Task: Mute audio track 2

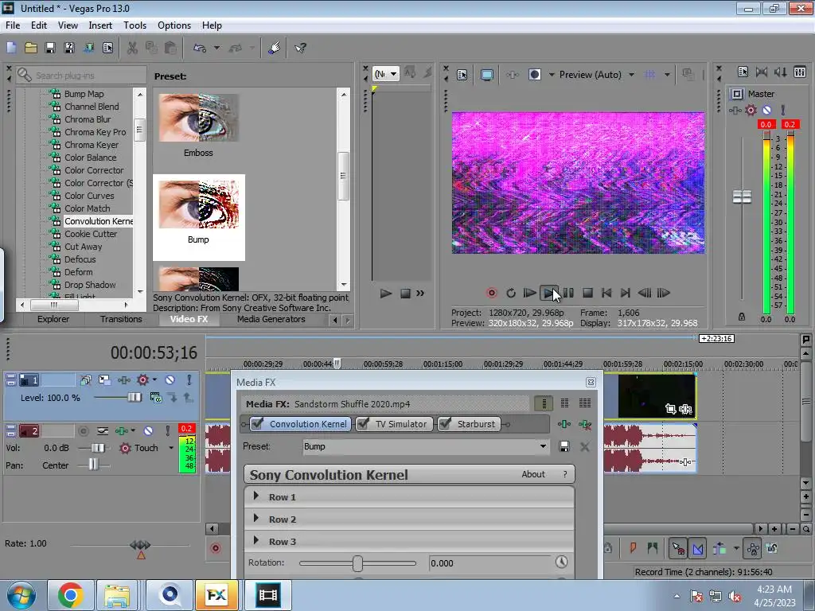Action: coord(148,430)
